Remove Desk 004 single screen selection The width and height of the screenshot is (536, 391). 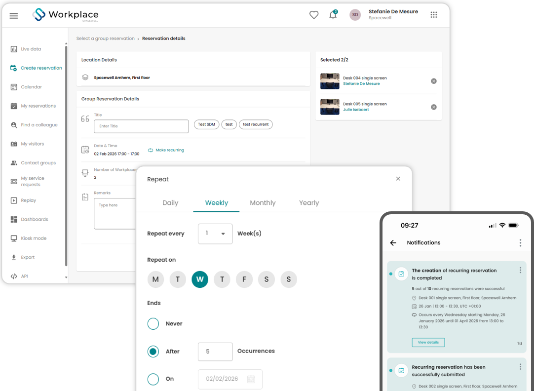(434, 81)
